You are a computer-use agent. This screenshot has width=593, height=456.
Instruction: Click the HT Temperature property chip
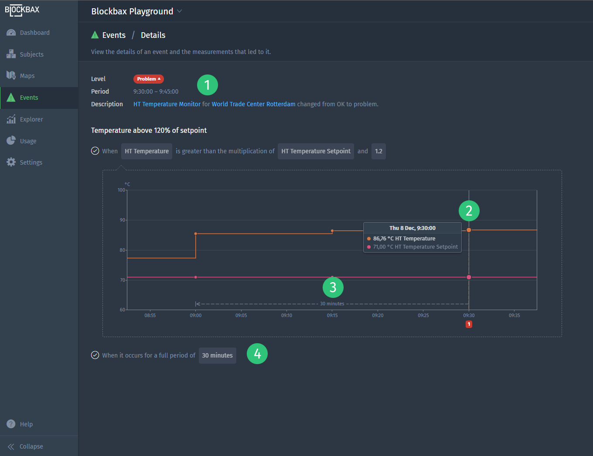tap(147, 151)
